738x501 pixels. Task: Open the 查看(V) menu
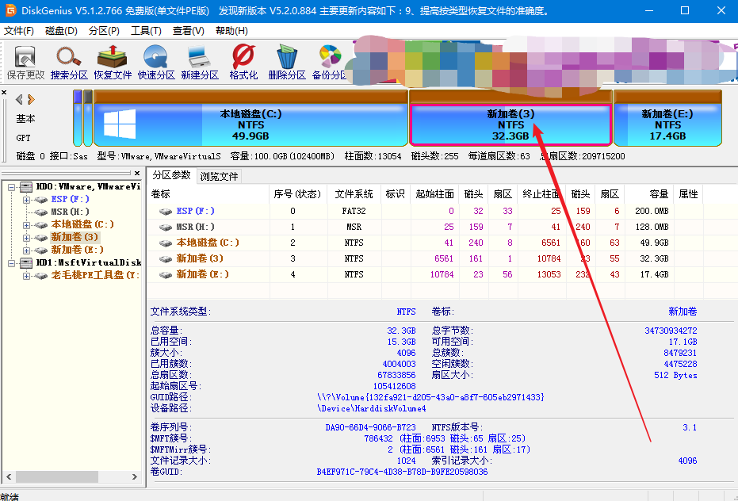189,31
